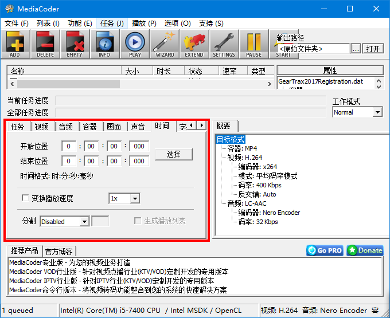
Task: Open the 功能 (E) menu
Action: click(x=80, y=23)
